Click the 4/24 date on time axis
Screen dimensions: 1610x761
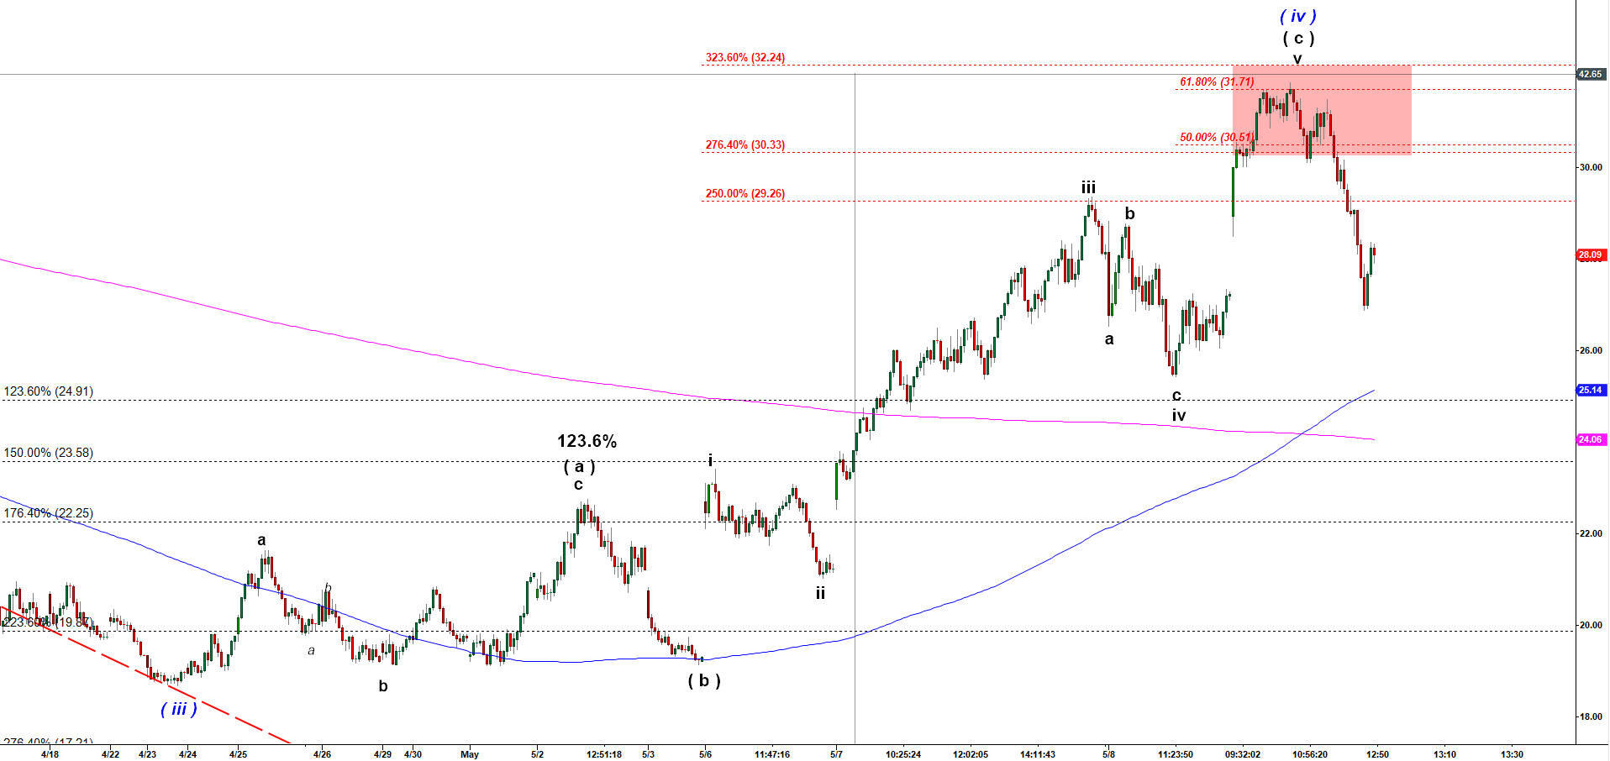pyautogui.click(x=187, y=754)
